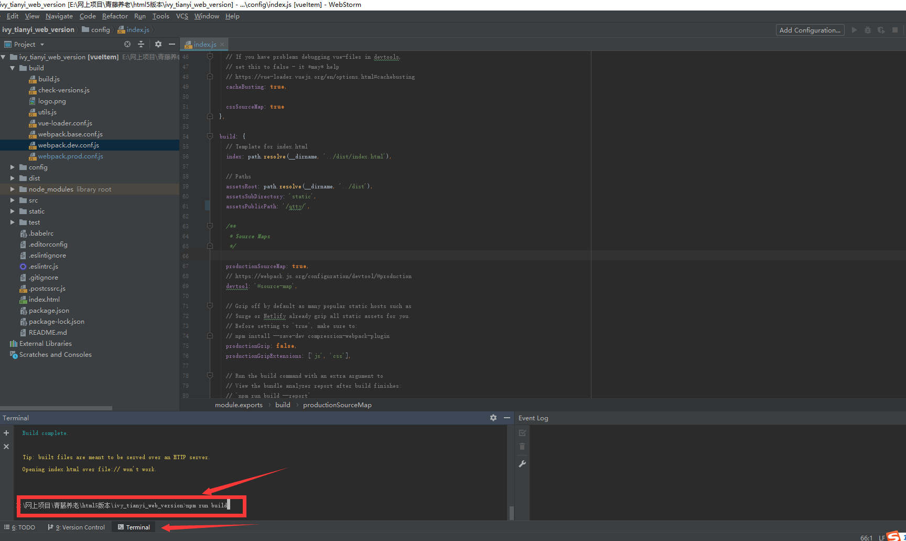906x541 pixels.
Task: Click the Run with Coverage icon
Action: click(881, 30)
